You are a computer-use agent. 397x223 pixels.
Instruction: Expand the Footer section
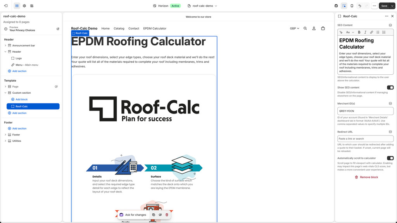click(x=5, y=135)
